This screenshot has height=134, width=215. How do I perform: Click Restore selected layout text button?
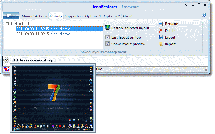pyautogui.click(x=130, y=28)
